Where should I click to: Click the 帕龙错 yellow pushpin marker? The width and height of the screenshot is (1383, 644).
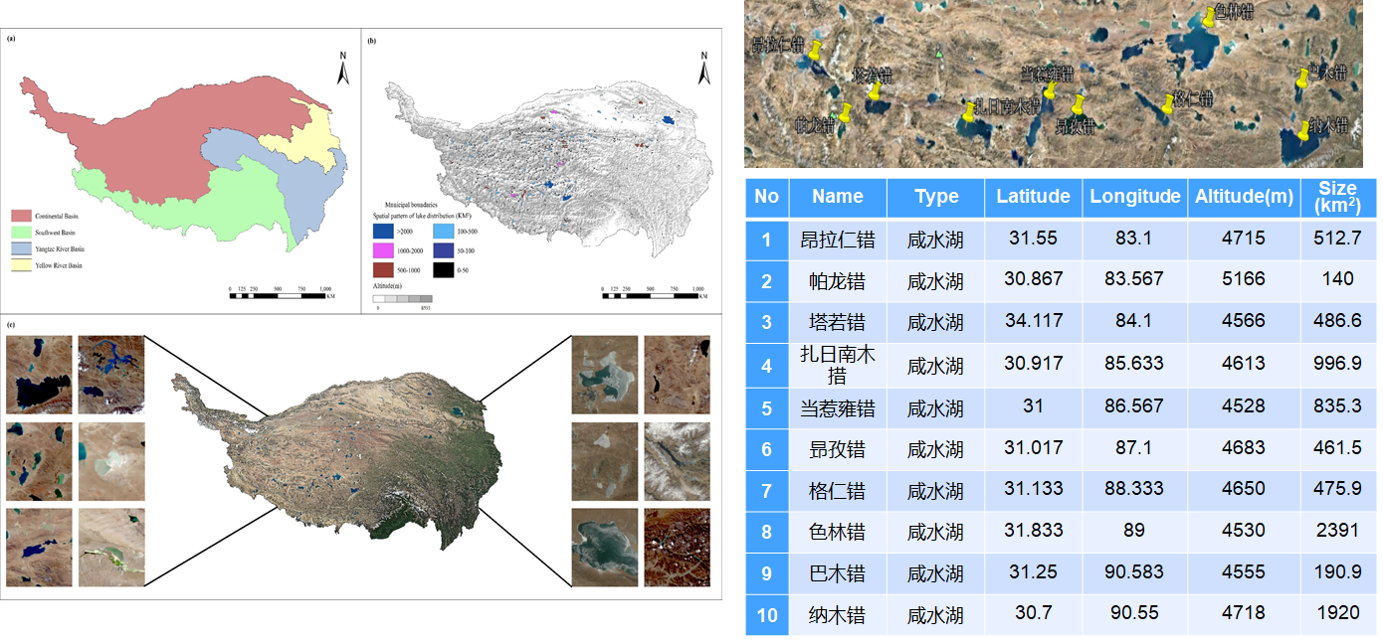pos(846,112)
